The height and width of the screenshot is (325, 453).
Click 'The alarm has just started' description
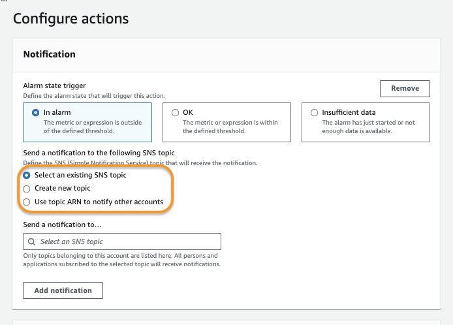368,127
